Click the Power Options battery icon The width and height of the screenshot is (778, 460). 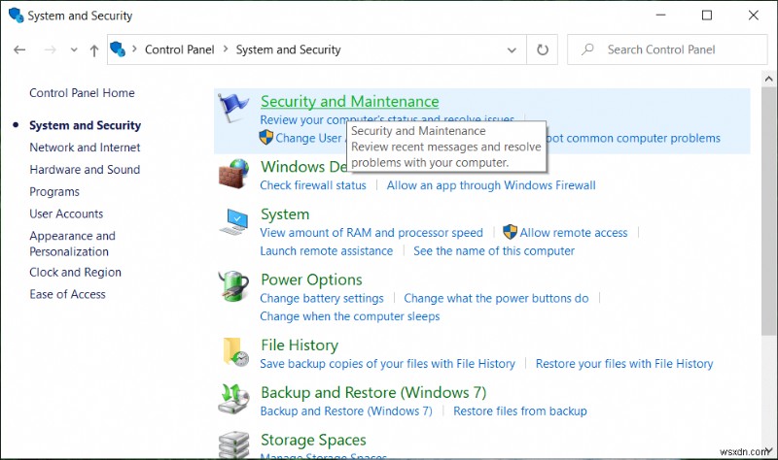(233, 286)
